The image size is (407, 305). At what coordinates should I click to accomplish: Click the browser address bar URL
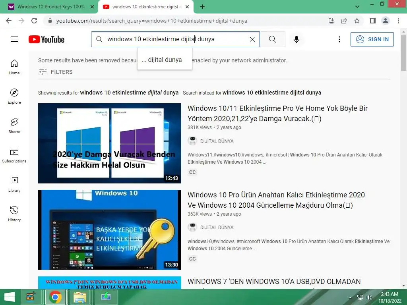click(x=151, y=21)
